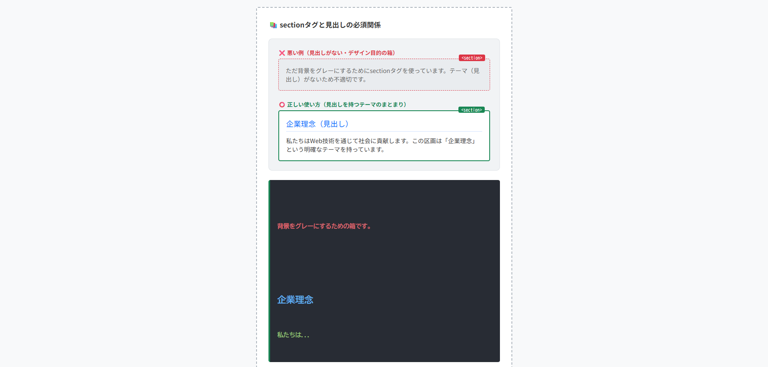Image resolution: width=768 pixels, height=367 pixels.
Task: Click the green <section> tag badge
Action: (x=472, y=110)
